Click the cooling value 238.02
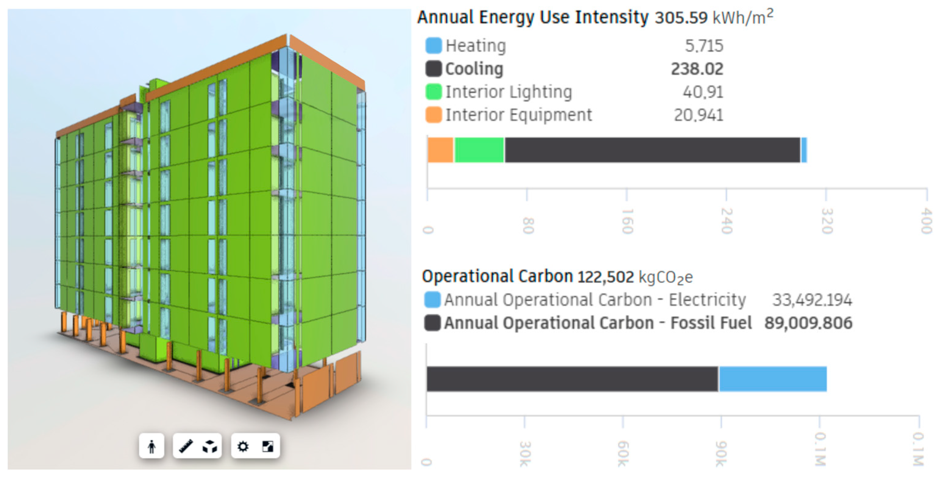Viewport: 940px width, 477px height. (697, 69)
